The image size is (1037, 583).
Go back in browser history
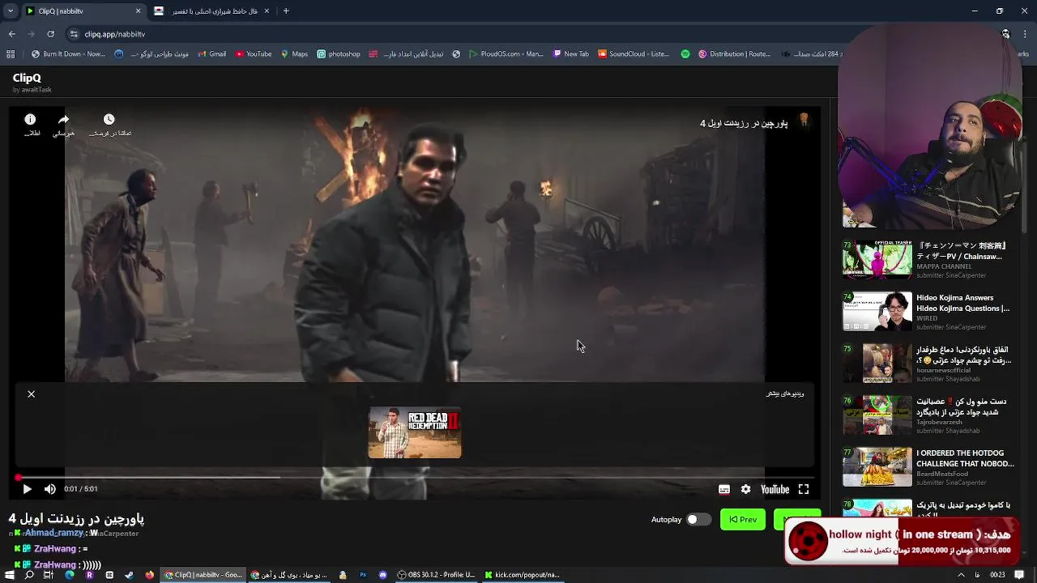(x=11, y=34)
